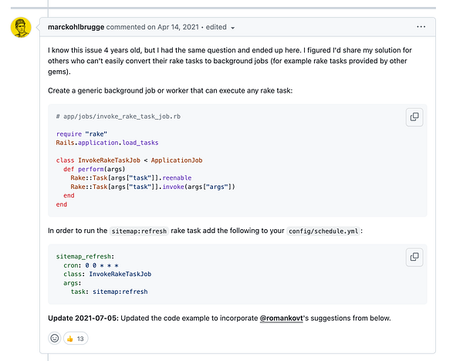Expand the edited history dropdown
Image resolution: width=463 pixels, height=361 pixels.
[x=232, y=27]
